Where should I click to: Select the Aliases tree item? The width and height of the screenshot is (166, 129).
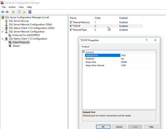coord(16,46)
